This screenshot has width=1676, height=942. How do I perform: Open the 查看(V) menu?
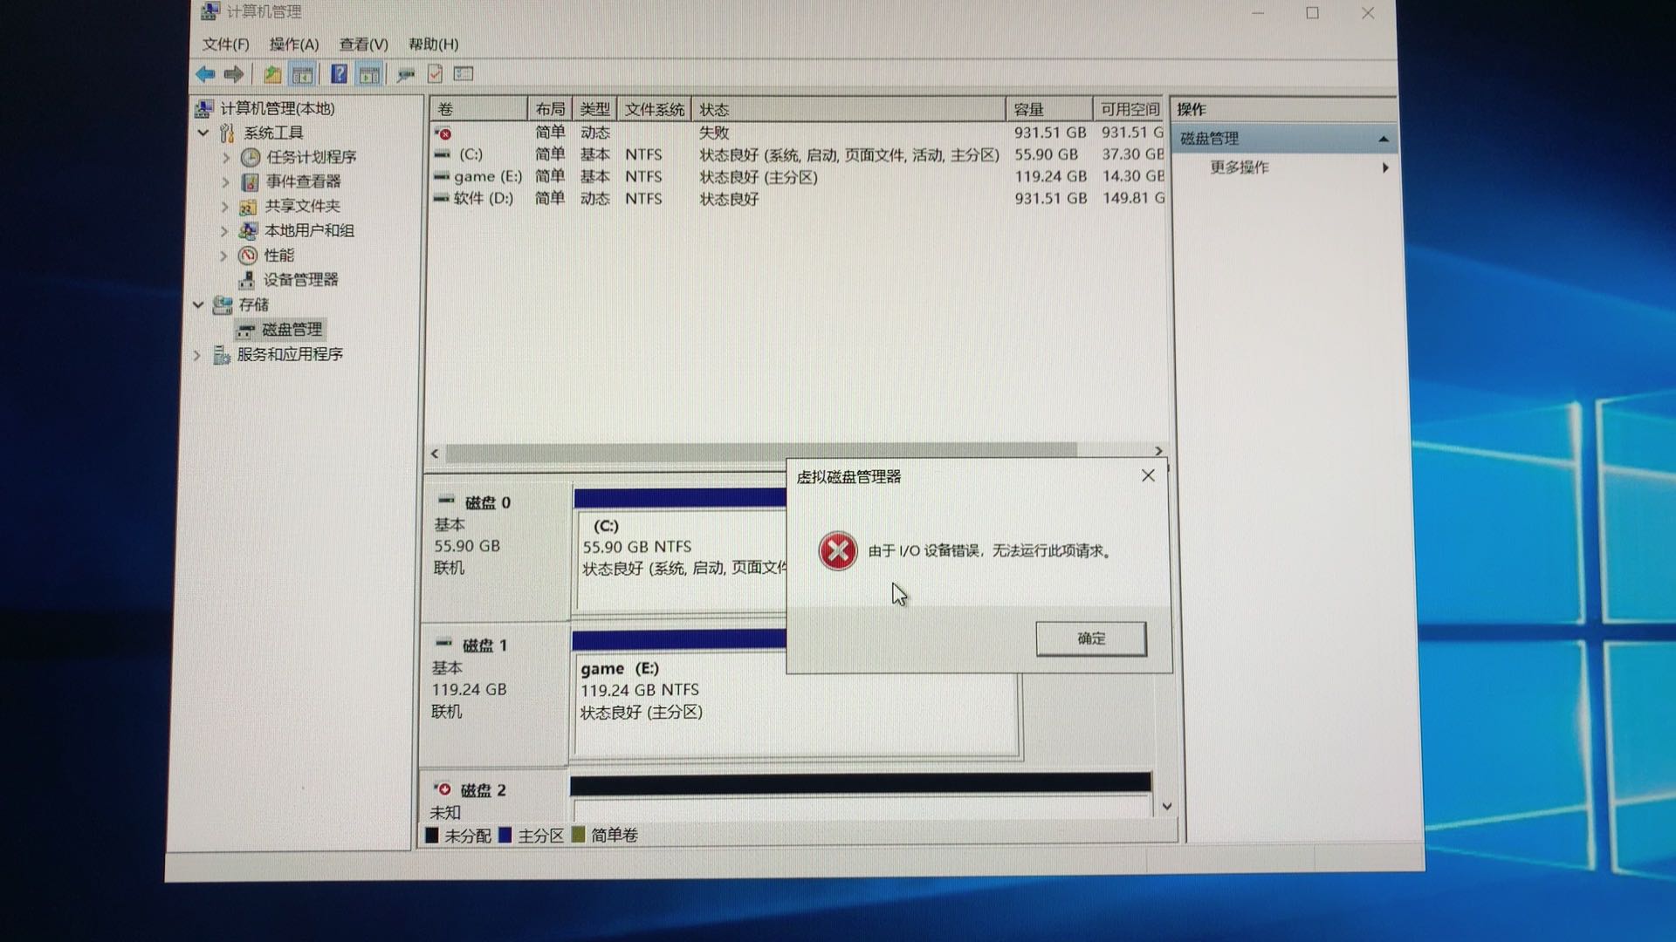pyautogui.click(x=363, y=44)
